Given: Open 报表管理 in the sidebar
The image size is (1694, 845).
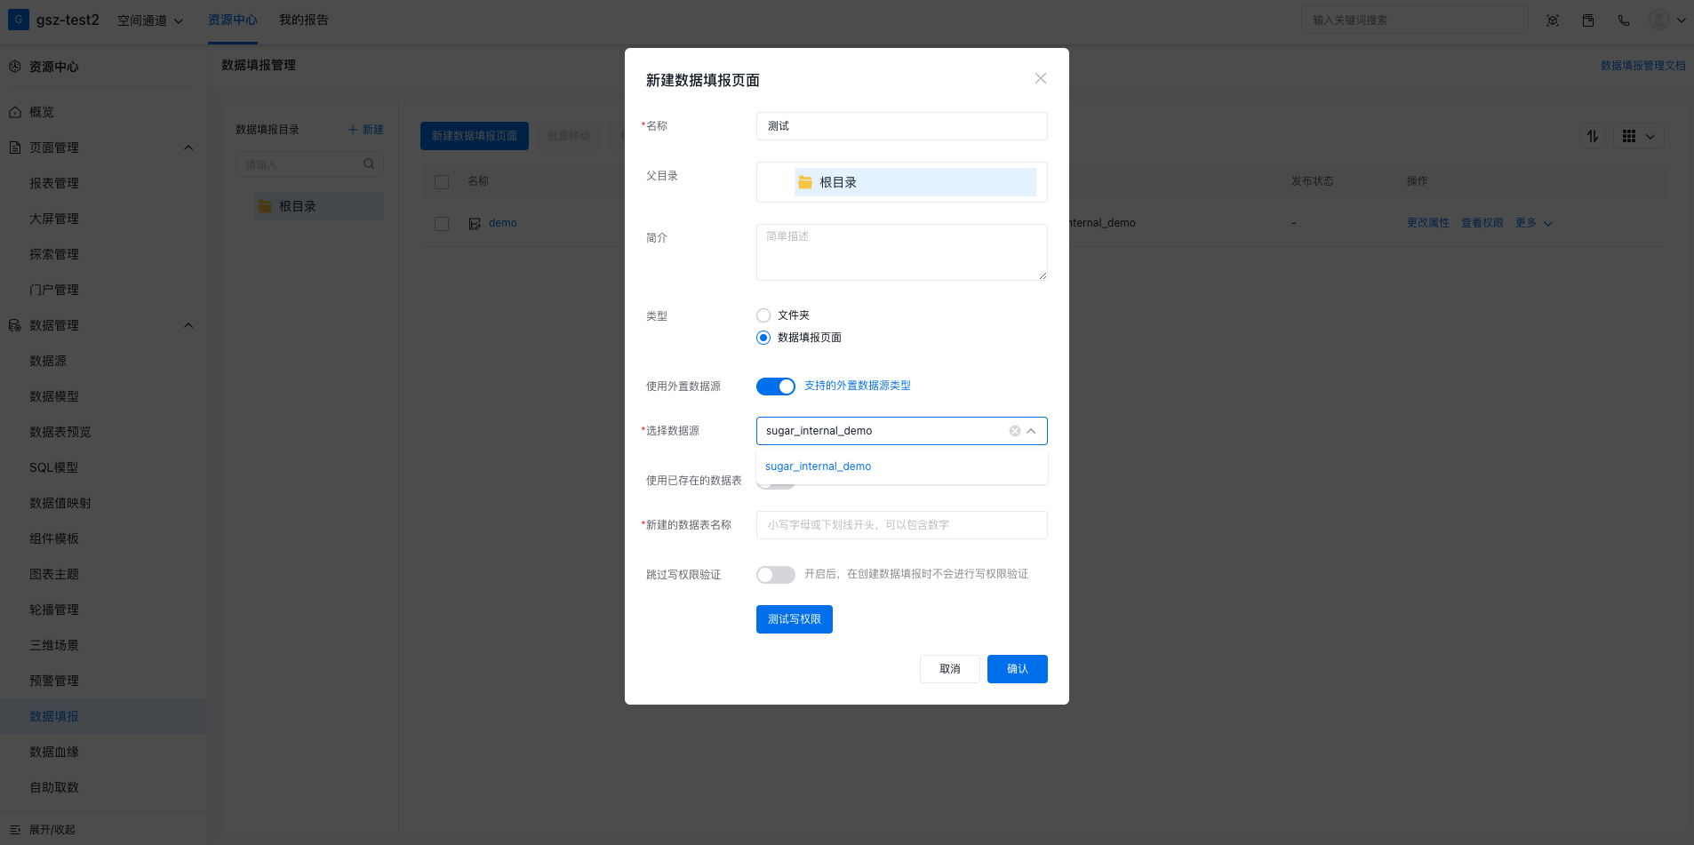Looking at the screenshot, I should (54, 183).
